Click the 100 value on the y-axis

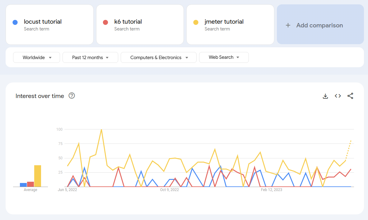click(59, 129)
